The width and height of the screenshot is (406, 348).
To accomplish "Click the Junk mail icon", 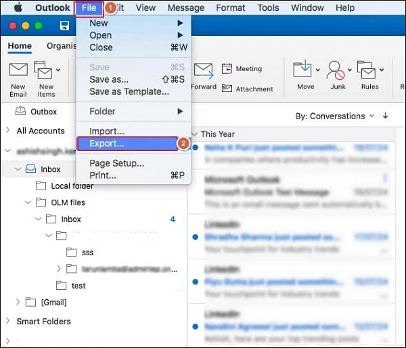I will pyautogui.click(x=336, y=70).
